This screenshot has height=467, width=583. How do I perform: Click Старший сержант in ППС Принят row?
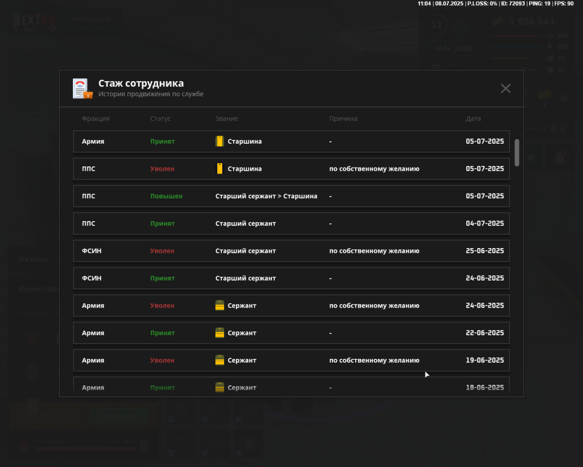tap(246, 223)
